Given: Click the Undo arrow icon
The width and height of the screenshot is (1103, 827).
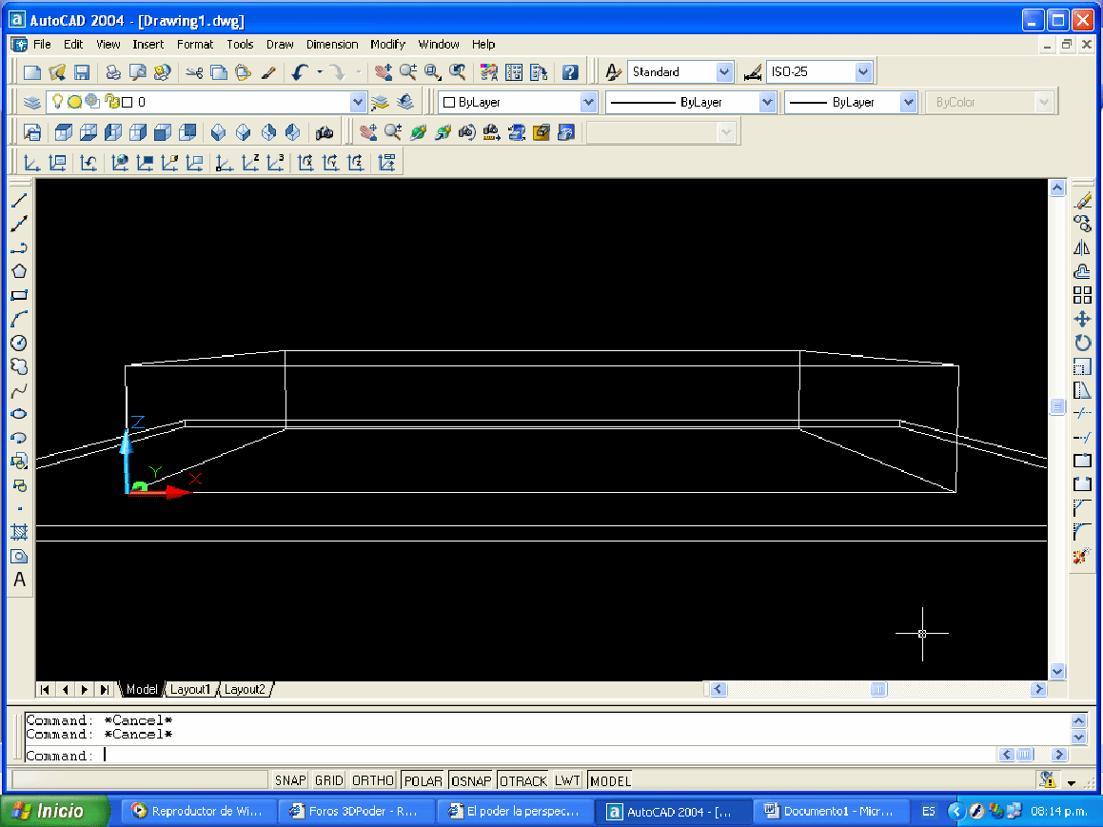Looking at the screenshot, I should coord(301,71).
